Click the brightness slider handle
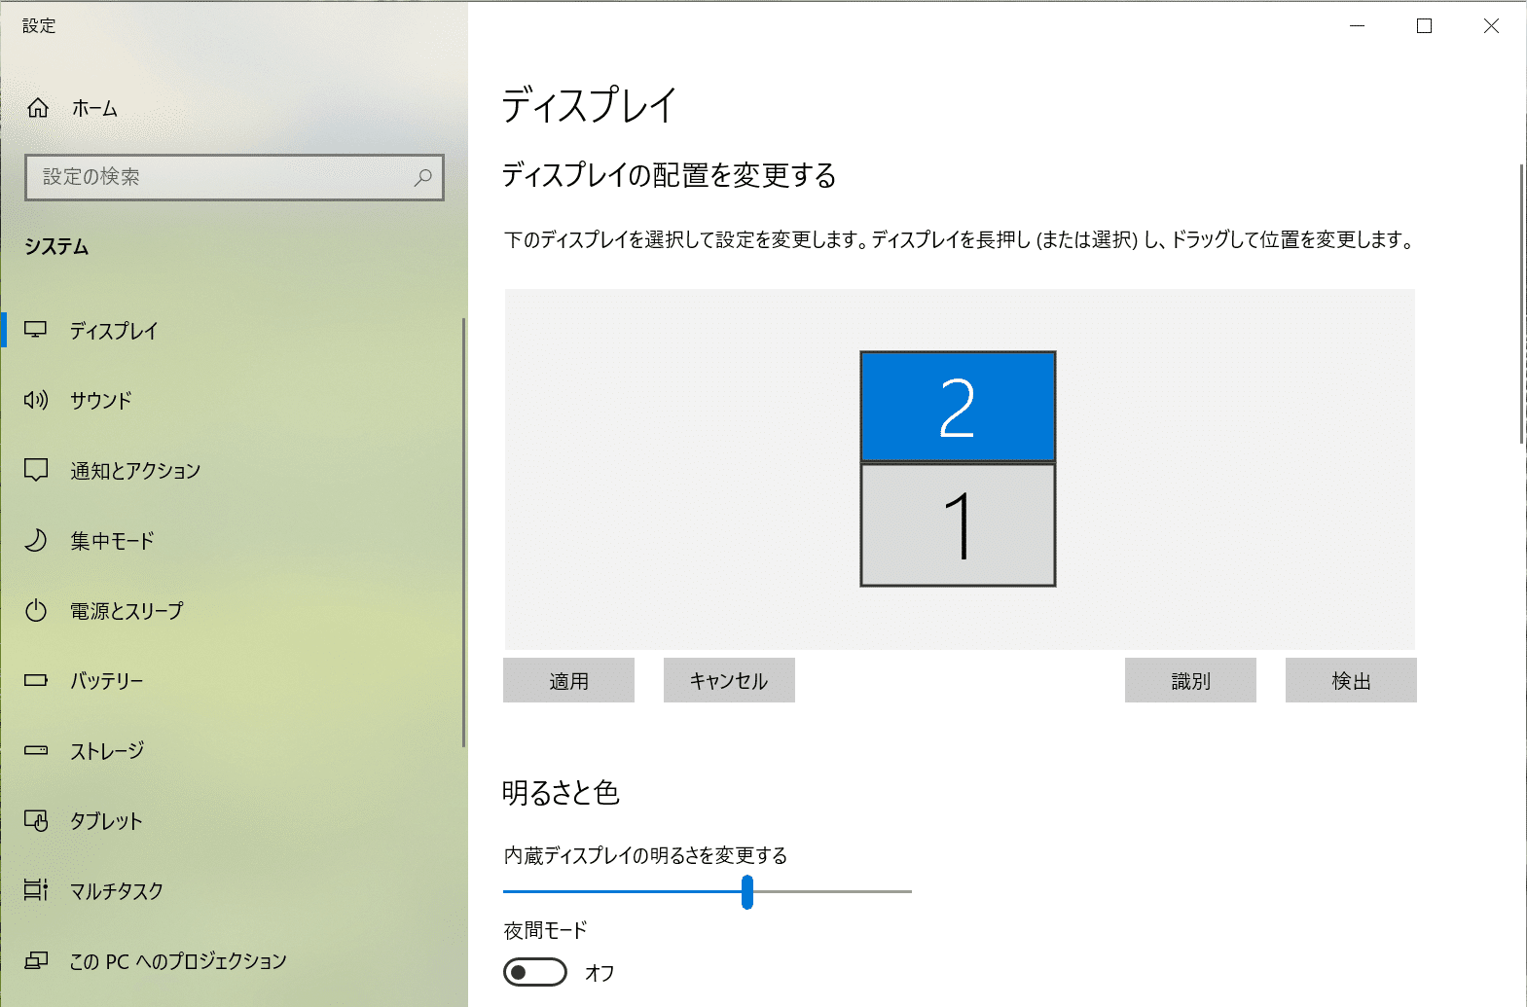The height and width of the screenshot is (1007, 1527). (746, 891)
